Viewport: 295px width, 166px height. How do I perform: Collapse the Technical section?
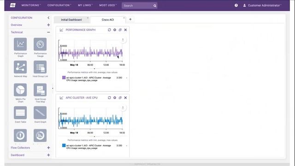48,32
